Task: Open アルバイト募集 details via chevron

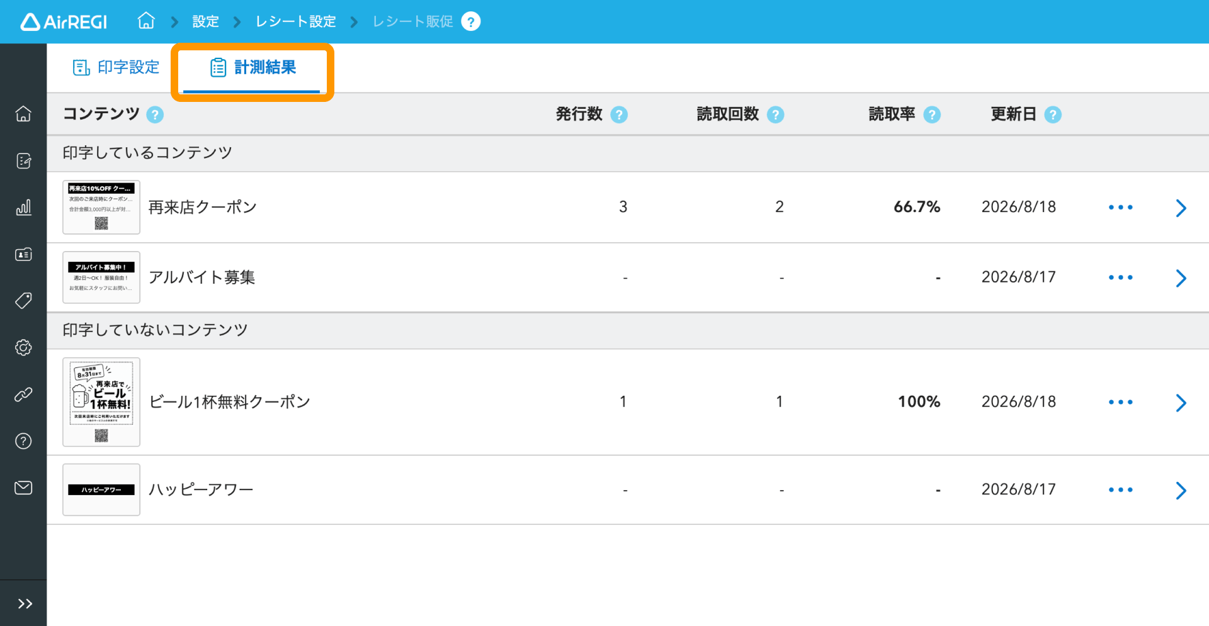Action: coord(1181,278)
